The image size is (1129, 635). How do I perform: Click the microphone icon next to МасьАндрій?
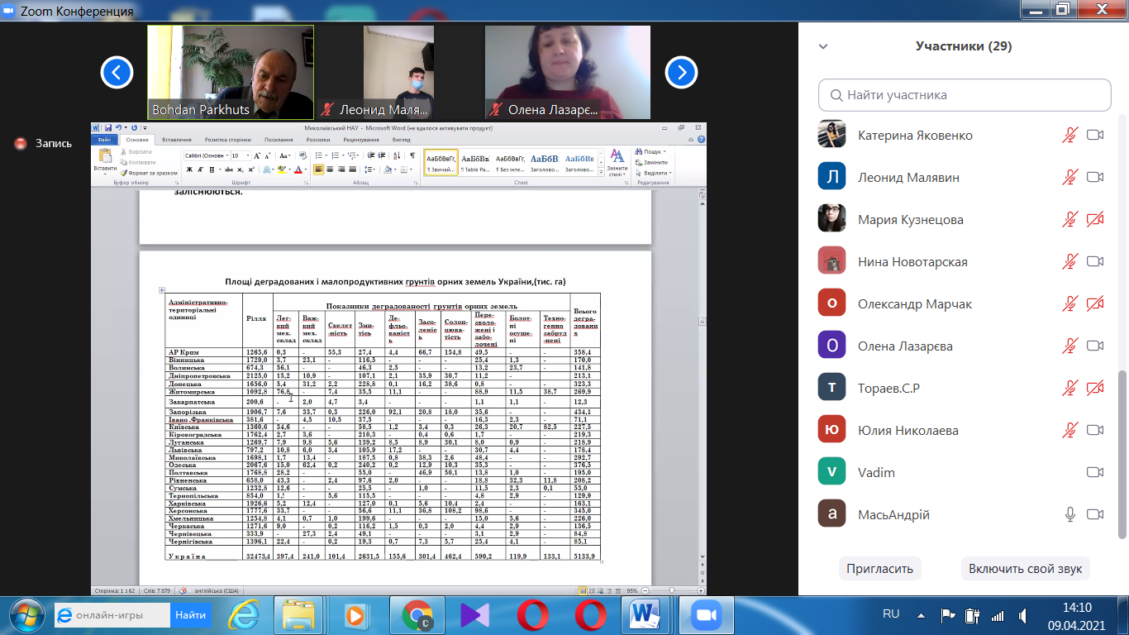click(1069, 514)
